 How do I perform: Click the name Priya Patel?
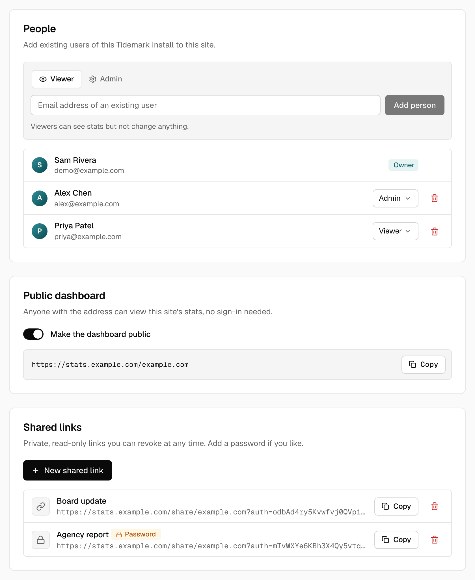74,226
